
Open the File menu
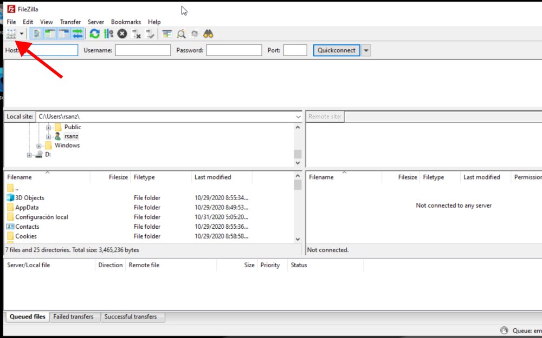11,22
